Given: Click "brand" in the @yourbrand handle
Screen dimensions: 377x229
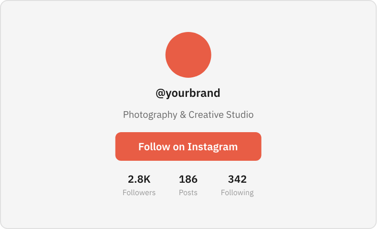Looking at the screenshot, I should pos(204,93).
